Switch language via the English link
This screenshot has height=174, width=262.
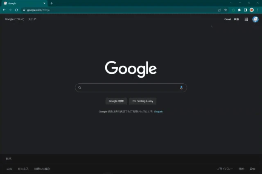pyautogui.click(x=158, y=112)
